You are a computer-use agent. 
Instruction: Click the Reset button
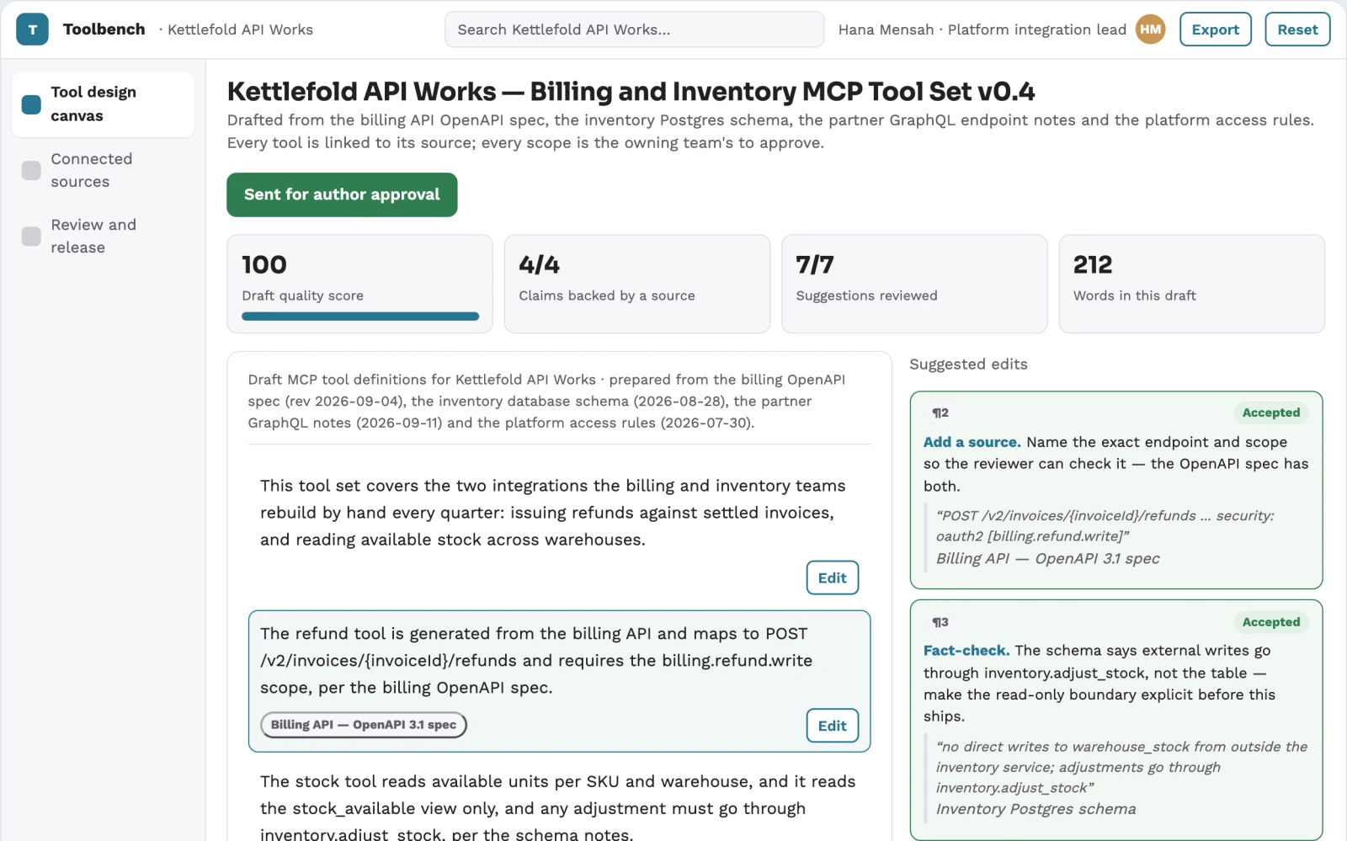[1297, 29]
